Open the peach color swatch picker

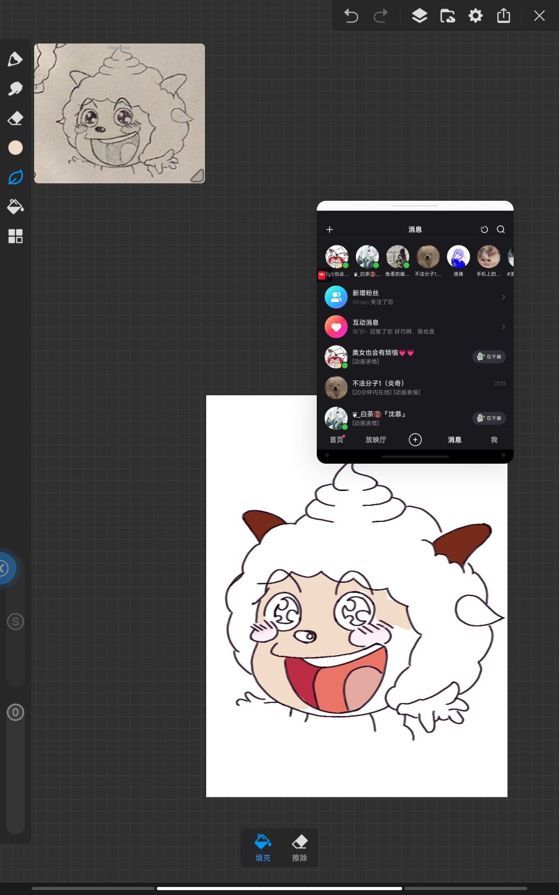(x=15, y=147)
